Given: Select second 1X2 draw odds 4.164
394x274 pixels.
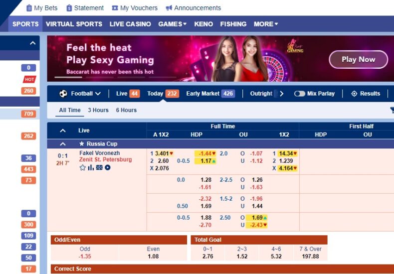Looking at the screenshot, I should [288, 168].
